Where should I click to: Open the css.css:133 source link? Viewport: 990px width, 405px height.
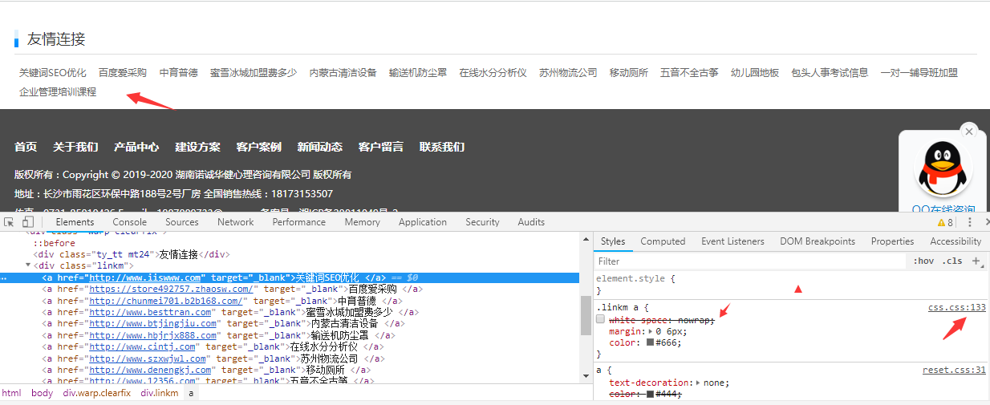pyautogui.click(x=956, y=307)
